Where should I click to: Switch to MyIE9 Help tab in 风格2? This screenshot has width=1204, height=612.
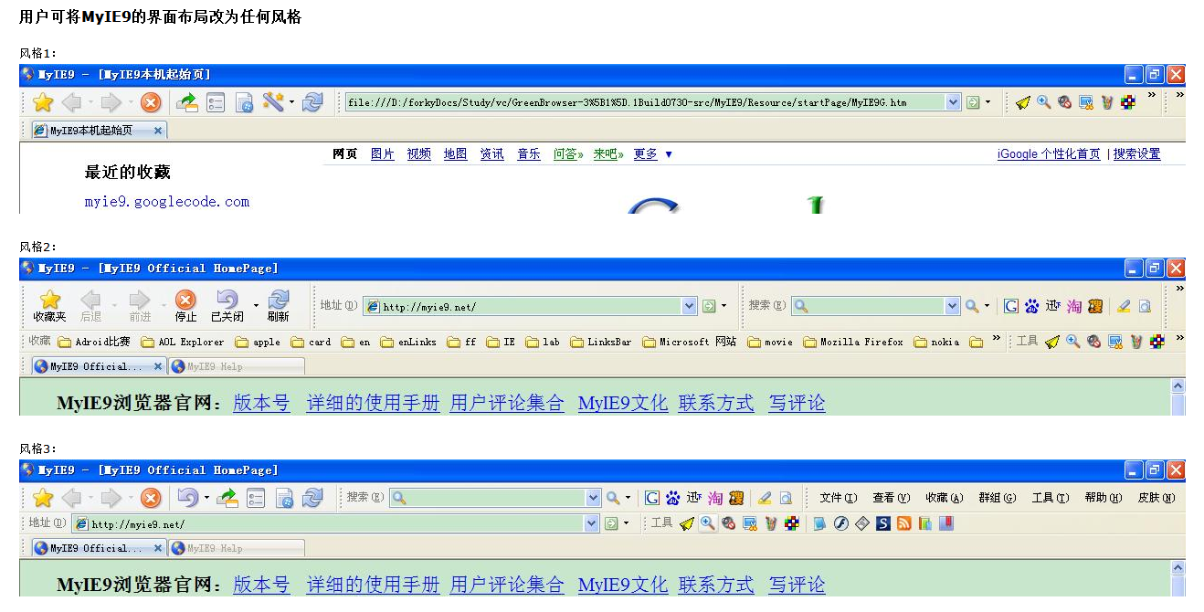[x=237, y=366]
